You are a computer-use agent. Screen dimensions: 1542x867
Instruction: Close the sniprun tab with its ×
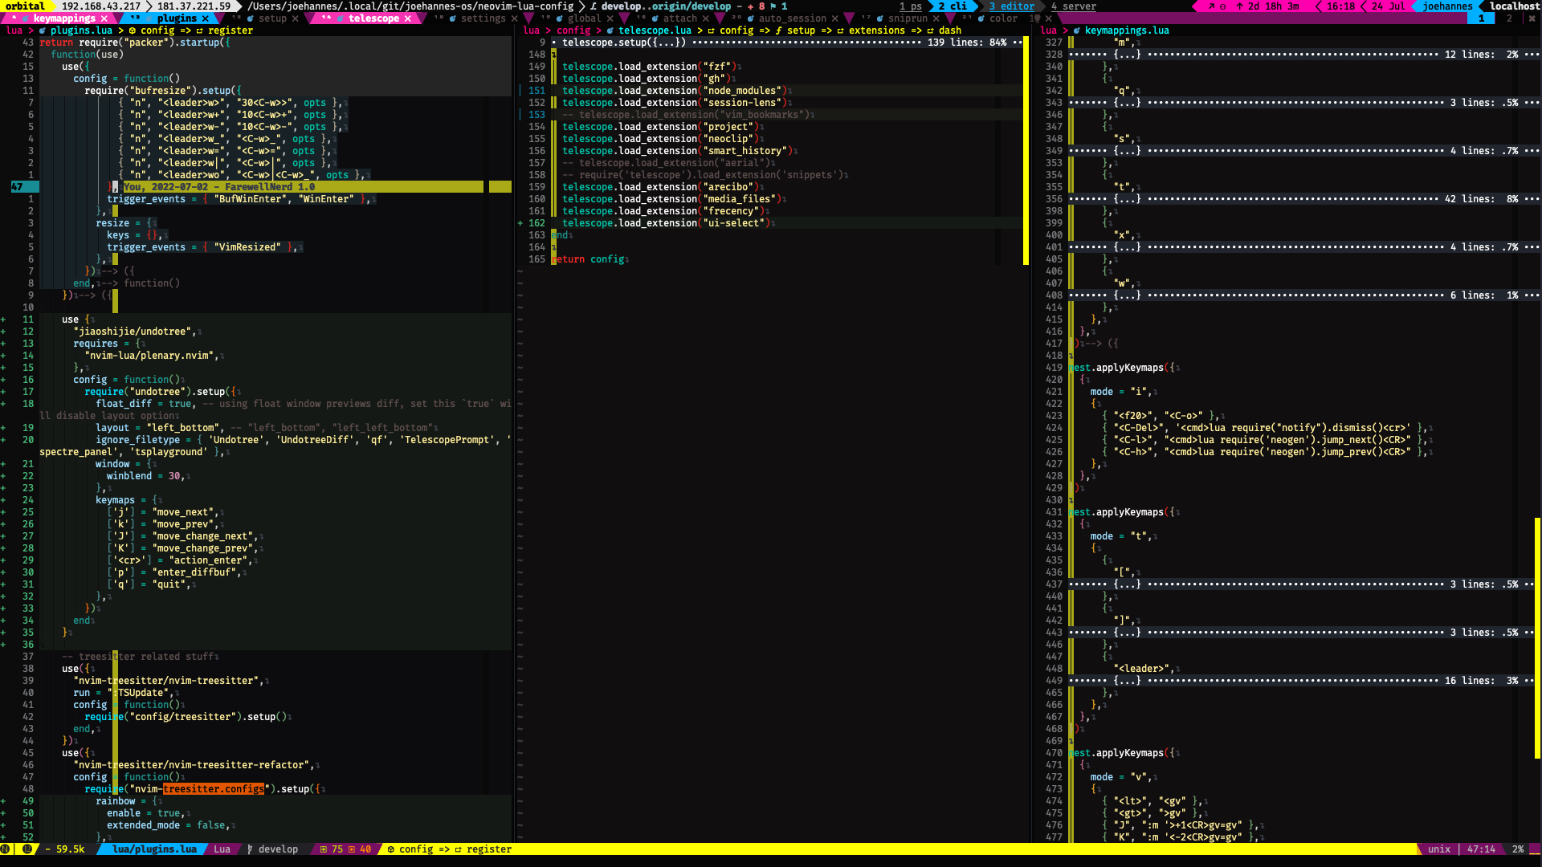point(936,18)
